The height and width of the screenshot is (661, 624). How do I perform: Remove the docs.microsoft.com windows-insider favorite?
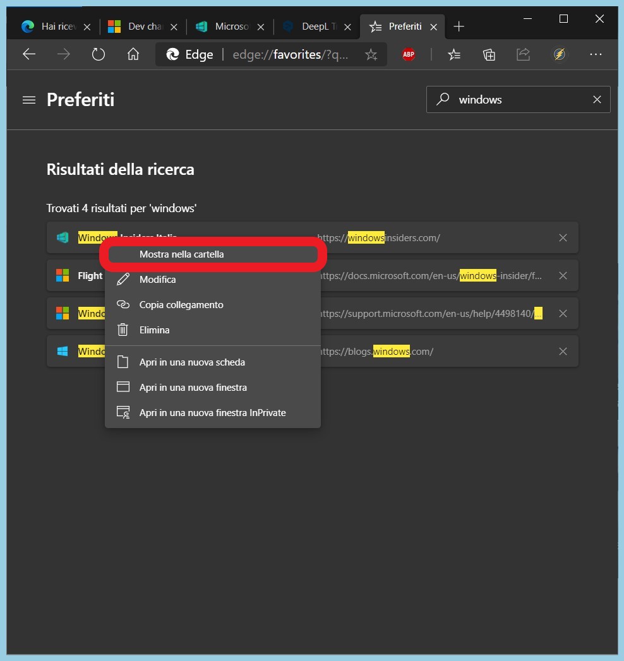pos(563,276)
